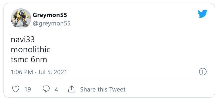219x98 pixels.
Task: Open the Twitter info circle icon
Action: tap(203, 72)
